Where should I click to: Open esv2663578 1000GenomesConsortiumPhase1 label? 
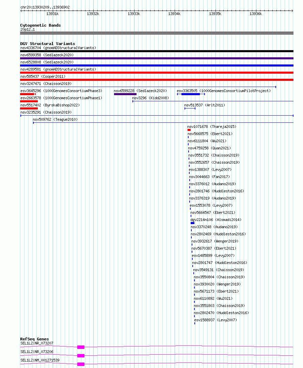point(61,98)
